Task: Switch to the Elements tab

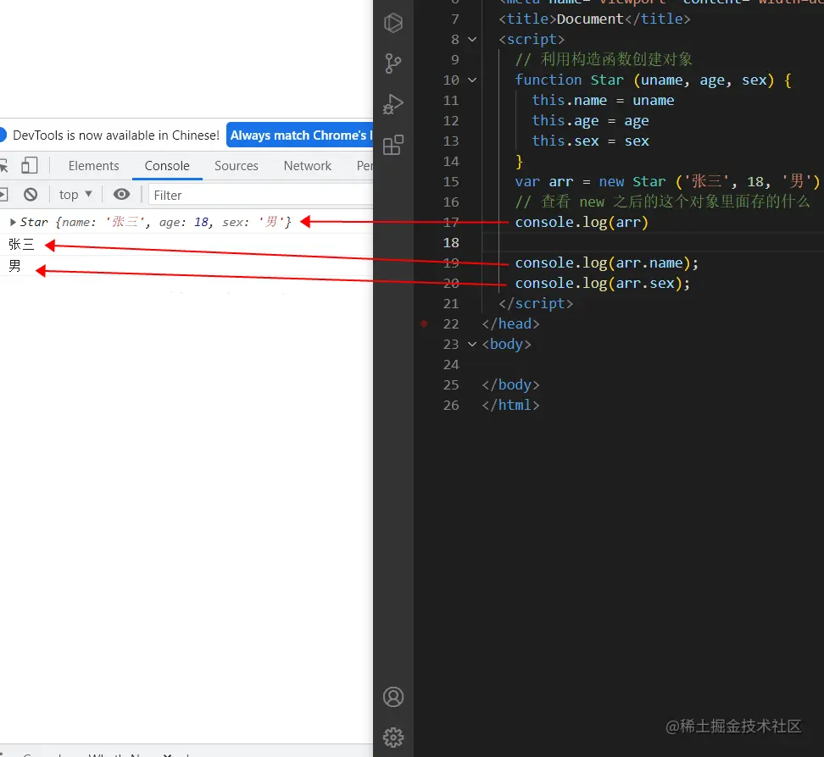Action: (93, 166)
